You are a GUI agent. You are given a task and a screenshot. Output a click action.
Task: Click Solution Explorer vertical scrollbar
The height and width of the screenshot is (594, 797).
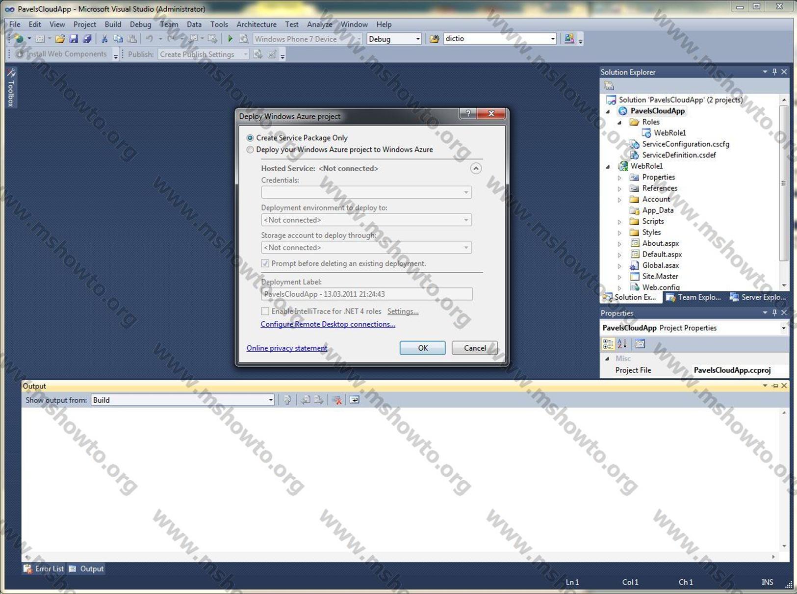tap(784, 182)
